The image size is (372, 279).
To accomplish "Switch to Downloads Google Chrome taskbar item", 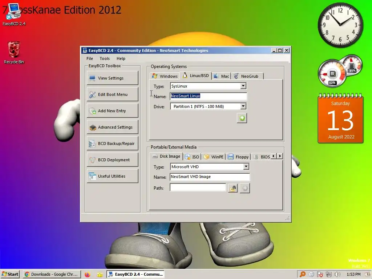I will pyautogui.click(x=52, y=274).
